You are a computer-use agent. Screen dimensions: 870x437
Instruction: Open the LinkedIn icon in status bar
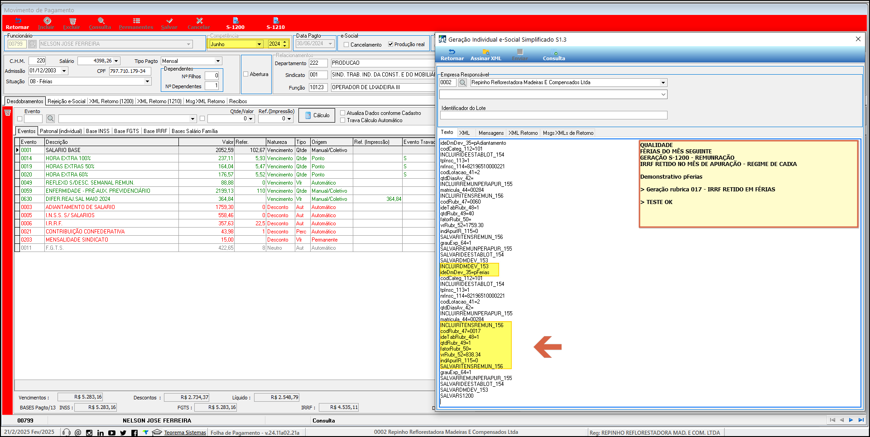pos(101,432)
